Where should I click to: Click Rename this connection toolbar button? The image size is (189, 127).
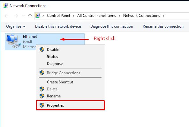point(163,26)
